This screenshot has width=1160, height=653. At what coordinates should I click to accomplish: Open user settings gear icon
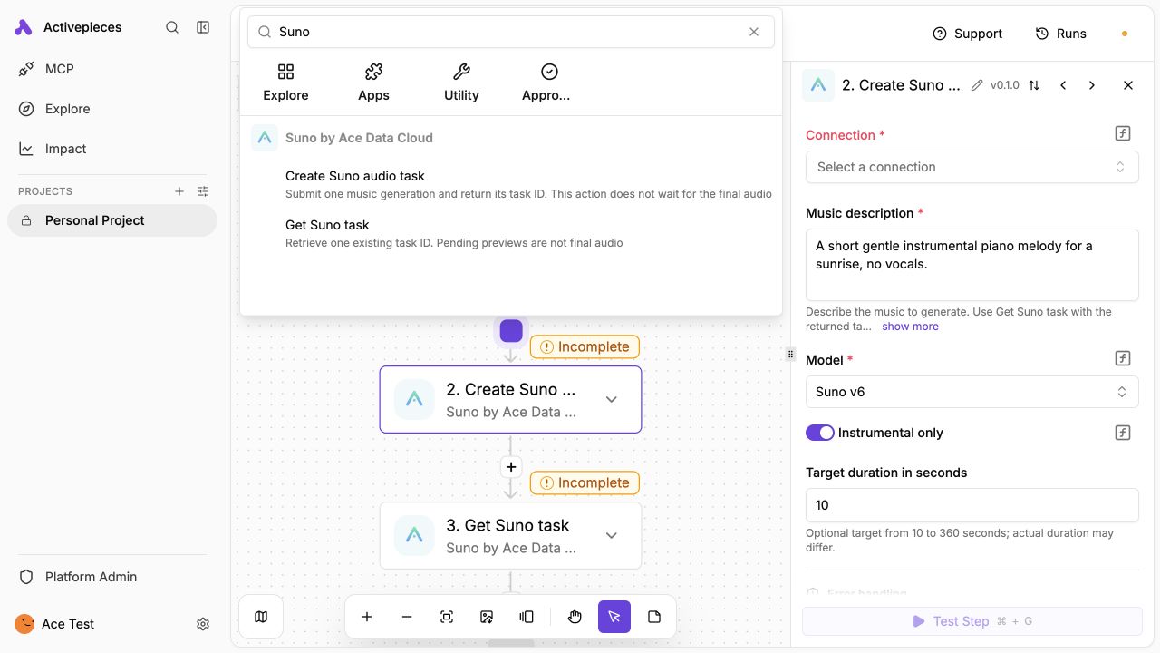coord(203,624)
